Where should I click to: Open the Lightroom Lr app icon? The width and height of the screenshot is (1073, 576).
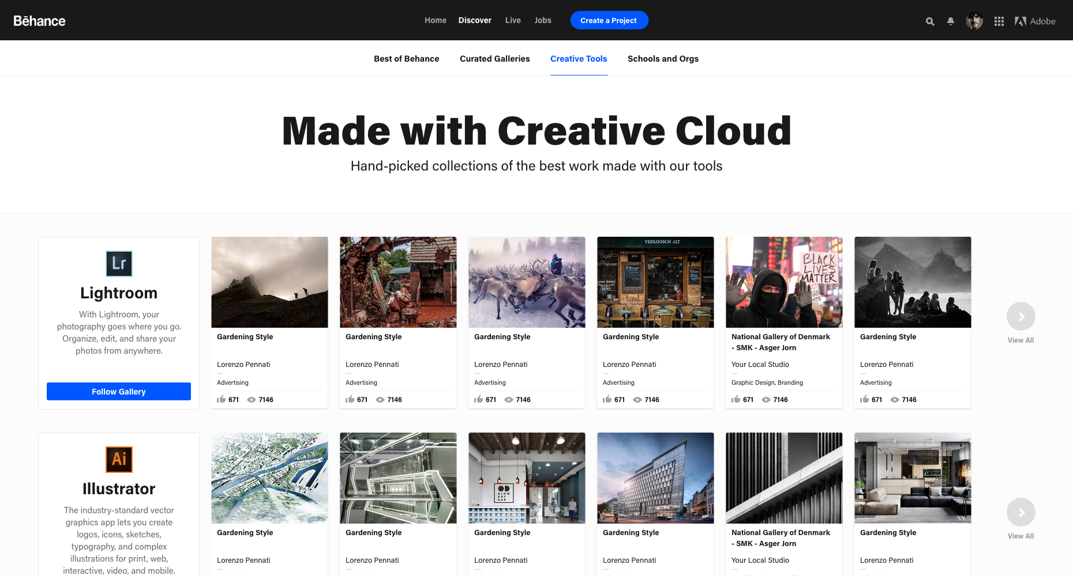point(119,264)
